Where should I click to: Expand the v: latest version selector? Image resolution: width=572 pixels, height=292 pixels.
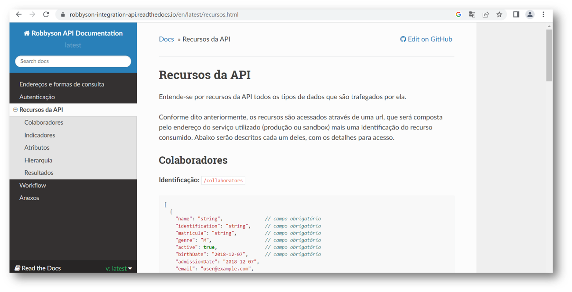(x=119, y=268)
